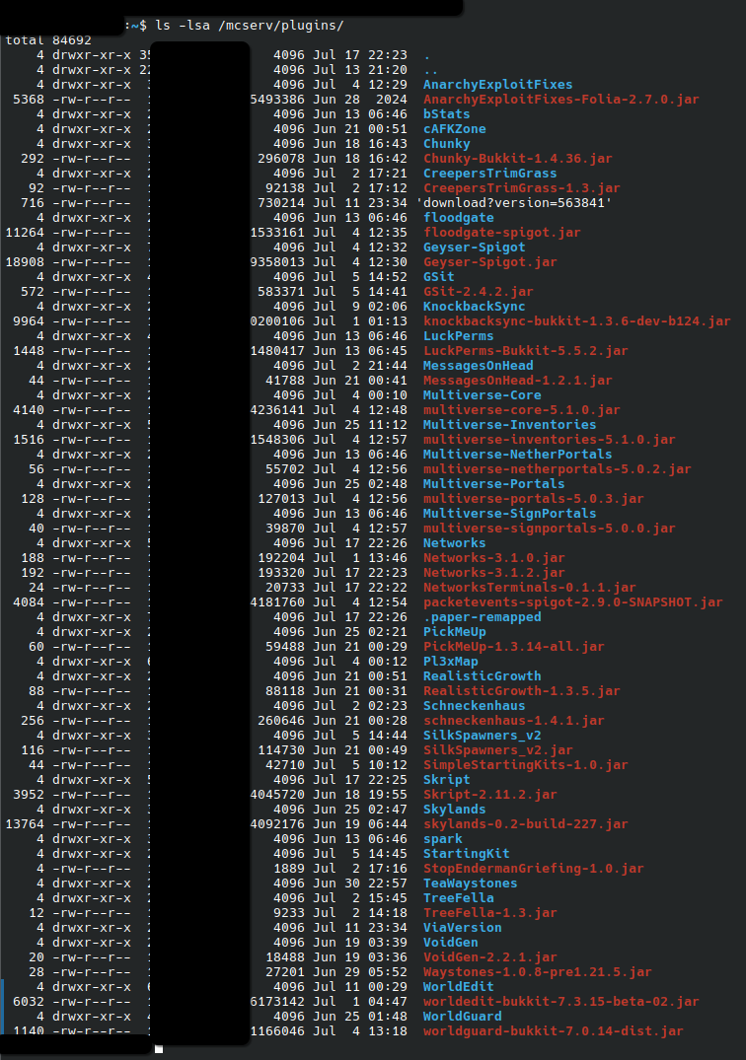
Task: Select multiverse-inventories-5.1.0.jar filename
Action: pos(550,440)
